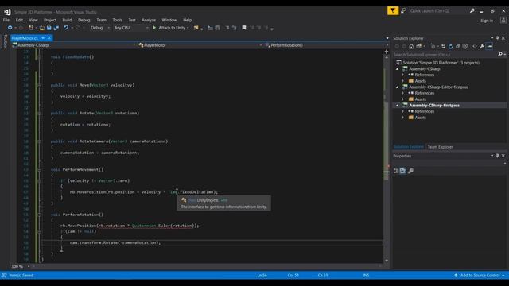Click the Home icon in Solution Explorer

[411, 46]
